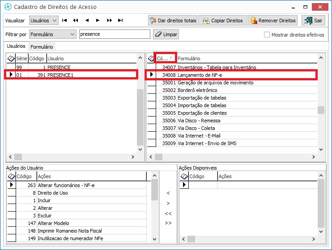Screen dimensions: 332x250
Task: Go to next record arrow
Action: pos(98,20)
